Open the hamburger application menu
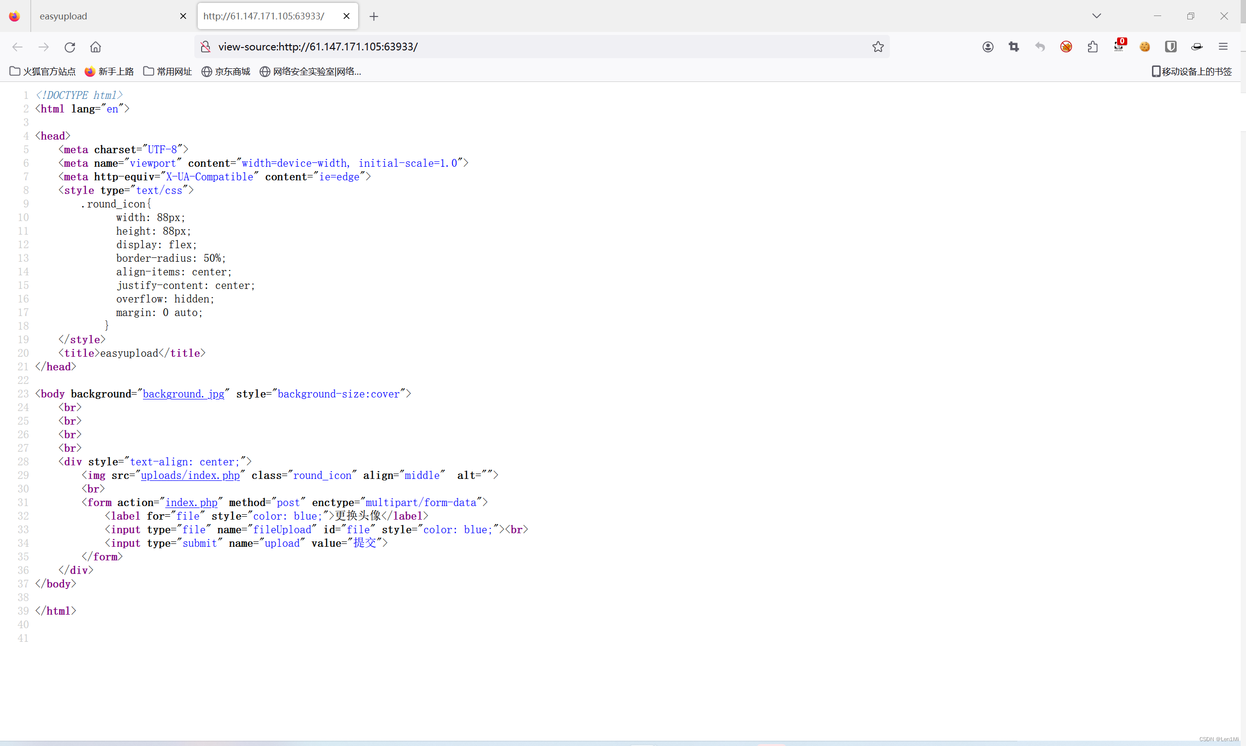Image resolution: width=1246 pixels, height=746 pixels. [x=1223, y=47]
